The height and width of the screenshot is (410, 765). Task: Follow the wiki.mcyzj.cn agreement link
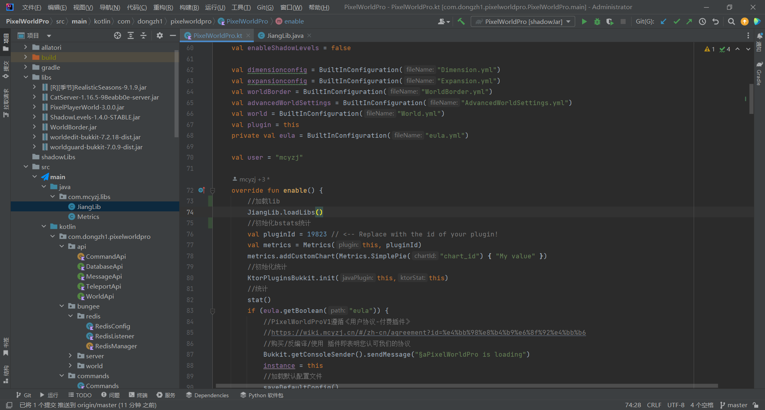pyautogui.click(x=428, y=332)
